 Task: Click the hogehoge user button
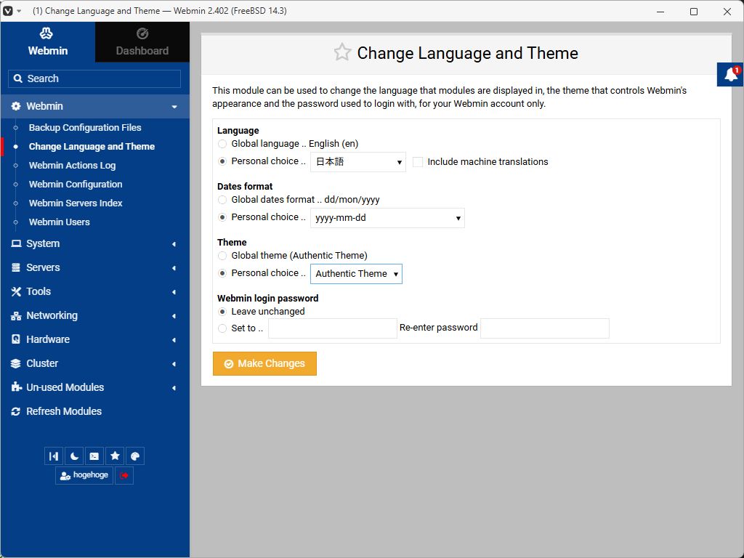[x=84, y=475]
